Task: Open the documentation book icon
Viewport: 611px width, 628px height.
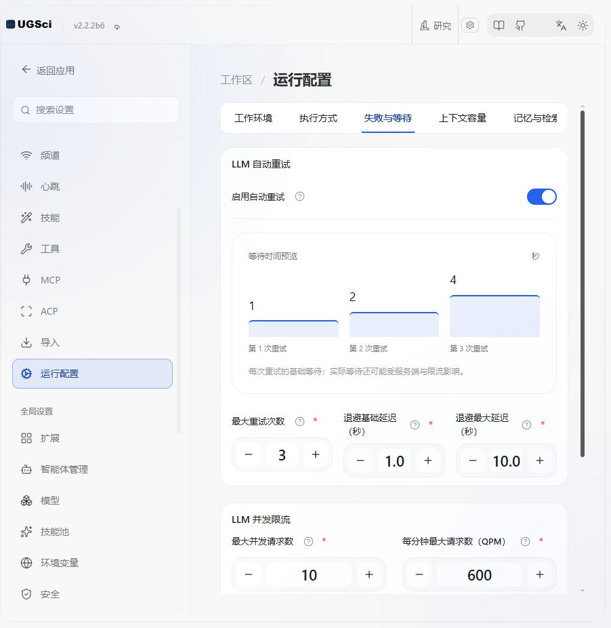Action: tap(499, 26)
